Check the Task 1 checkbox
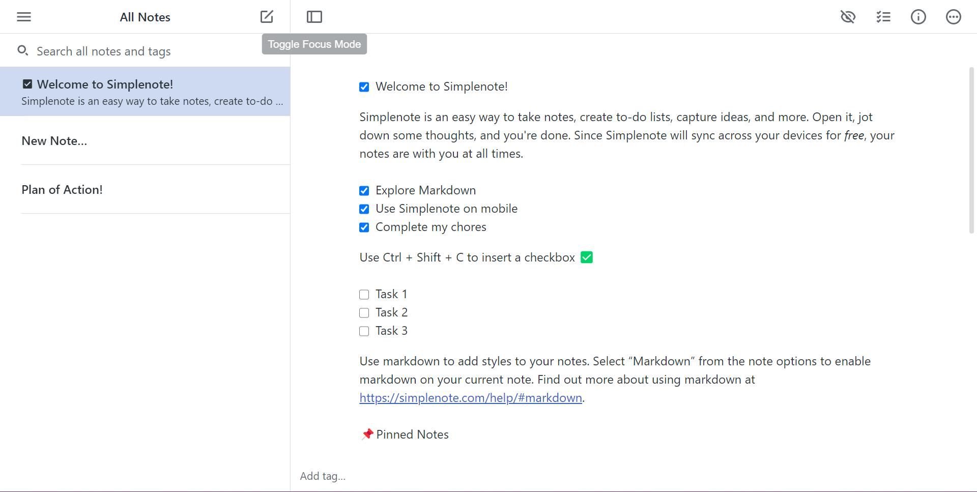The image size is (977, 492). 364,294
